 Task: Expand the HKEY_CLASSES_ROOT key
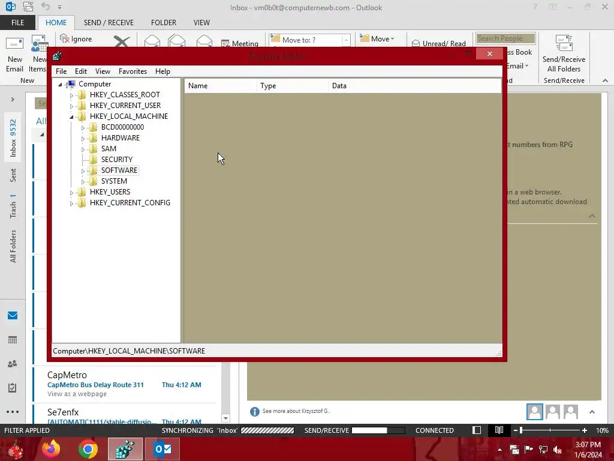[71, 95]
